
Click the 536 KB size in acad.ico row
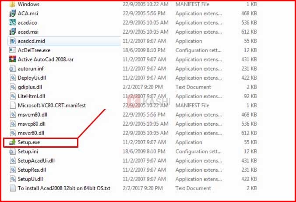[249, 23]
